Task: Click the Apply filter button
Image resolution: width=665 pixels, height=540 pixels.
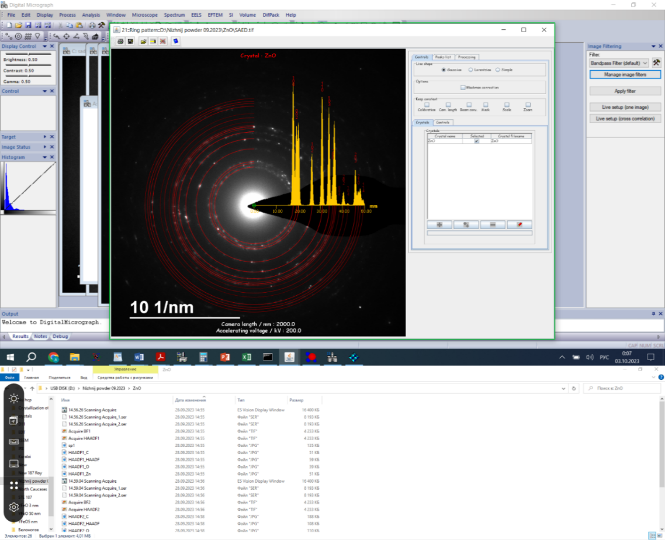Action: tap(625, 91)
